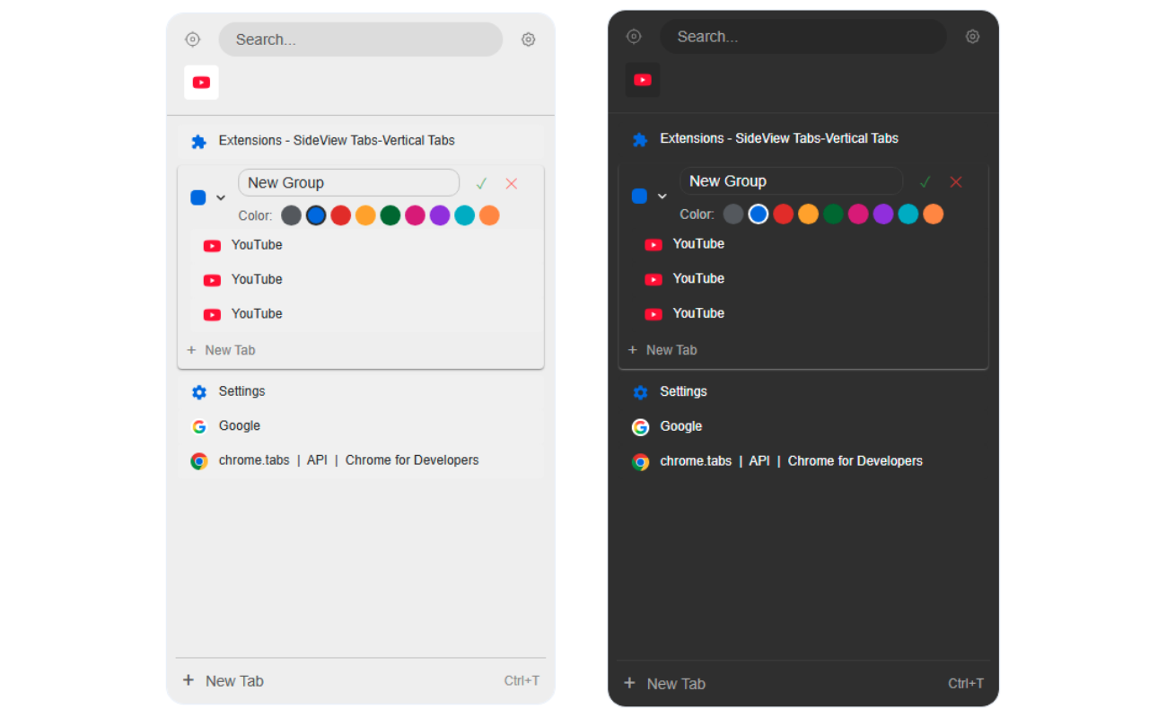Viewport: 1149px width, 718px height.
Task: Choose the gray color option in dark panel
Action: pyautogui.click(x=733, y=215)
